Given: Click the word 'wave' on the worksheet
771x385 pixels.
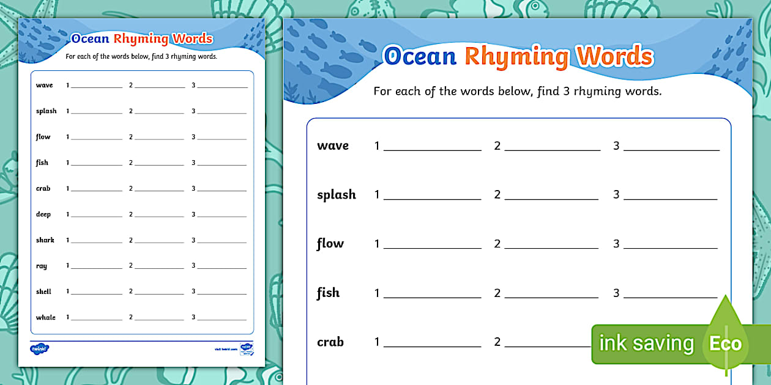Looking at the screenshot, I should pos(333,145).
